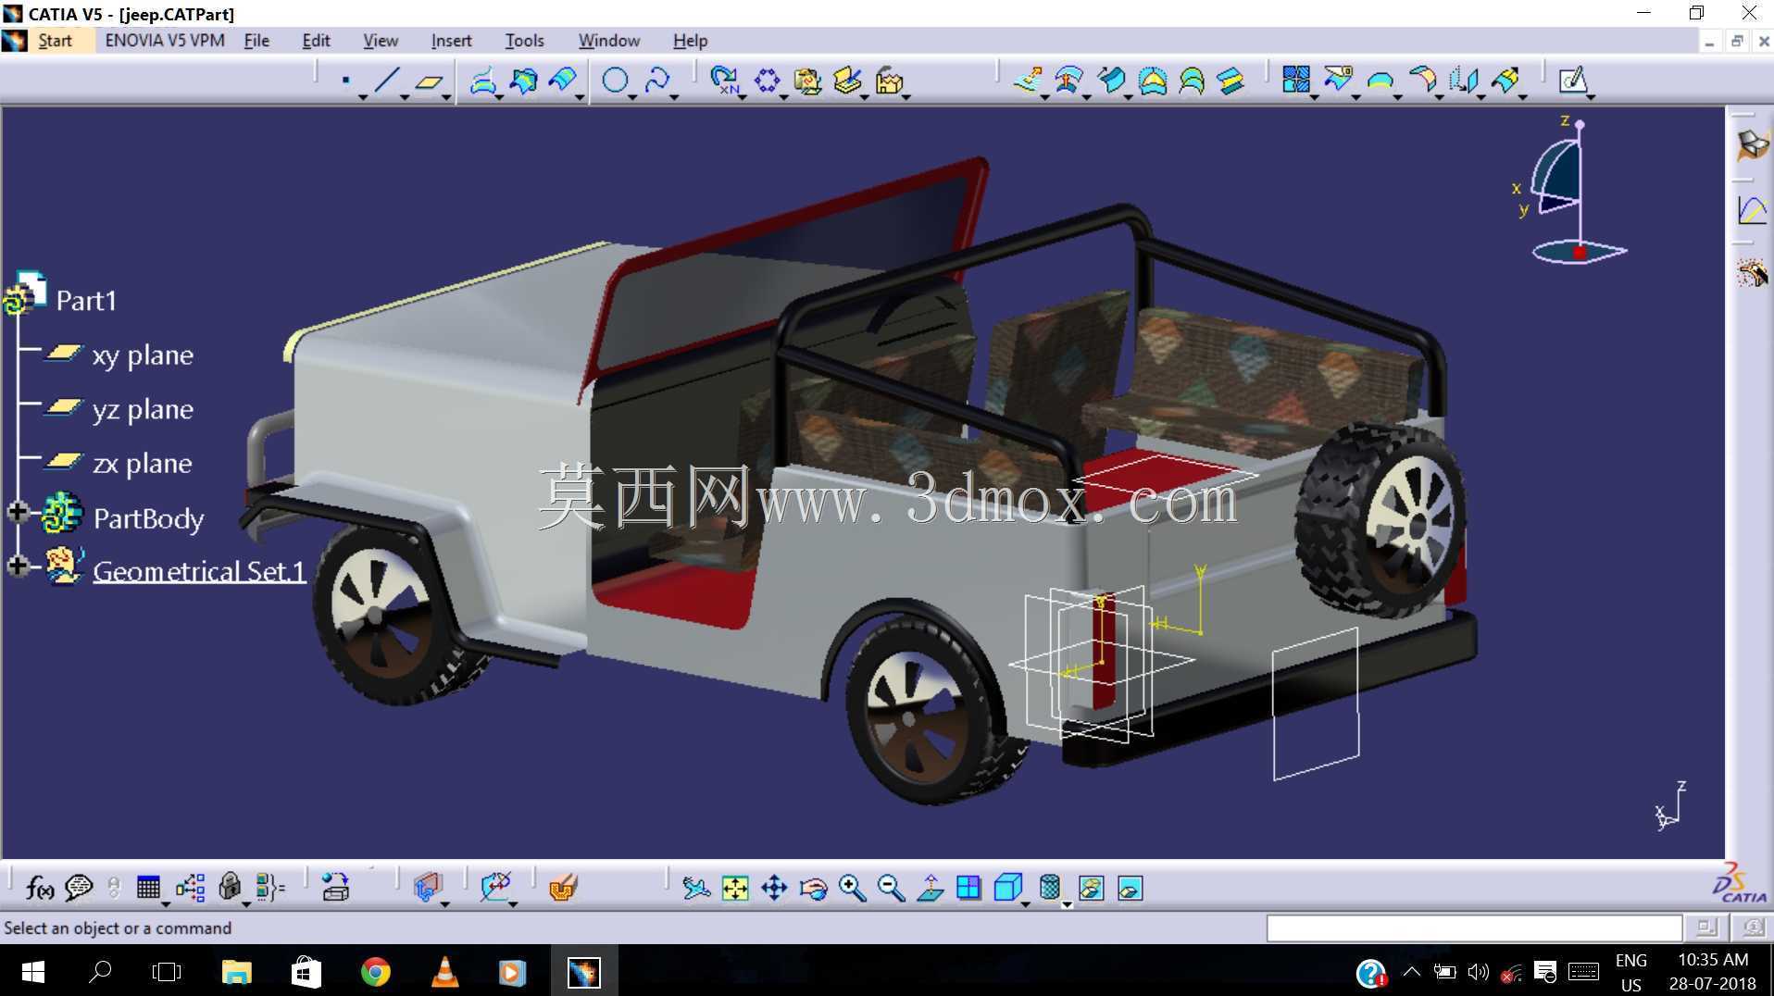Click the Zoom Out magnifier

click(x=891, y=889)
